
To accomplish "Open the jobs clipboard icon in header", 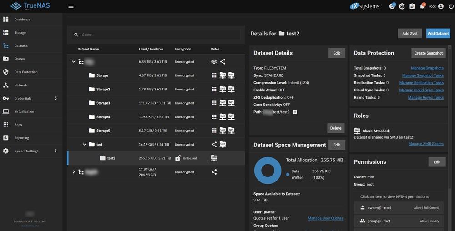I will (x=412, y=6).
